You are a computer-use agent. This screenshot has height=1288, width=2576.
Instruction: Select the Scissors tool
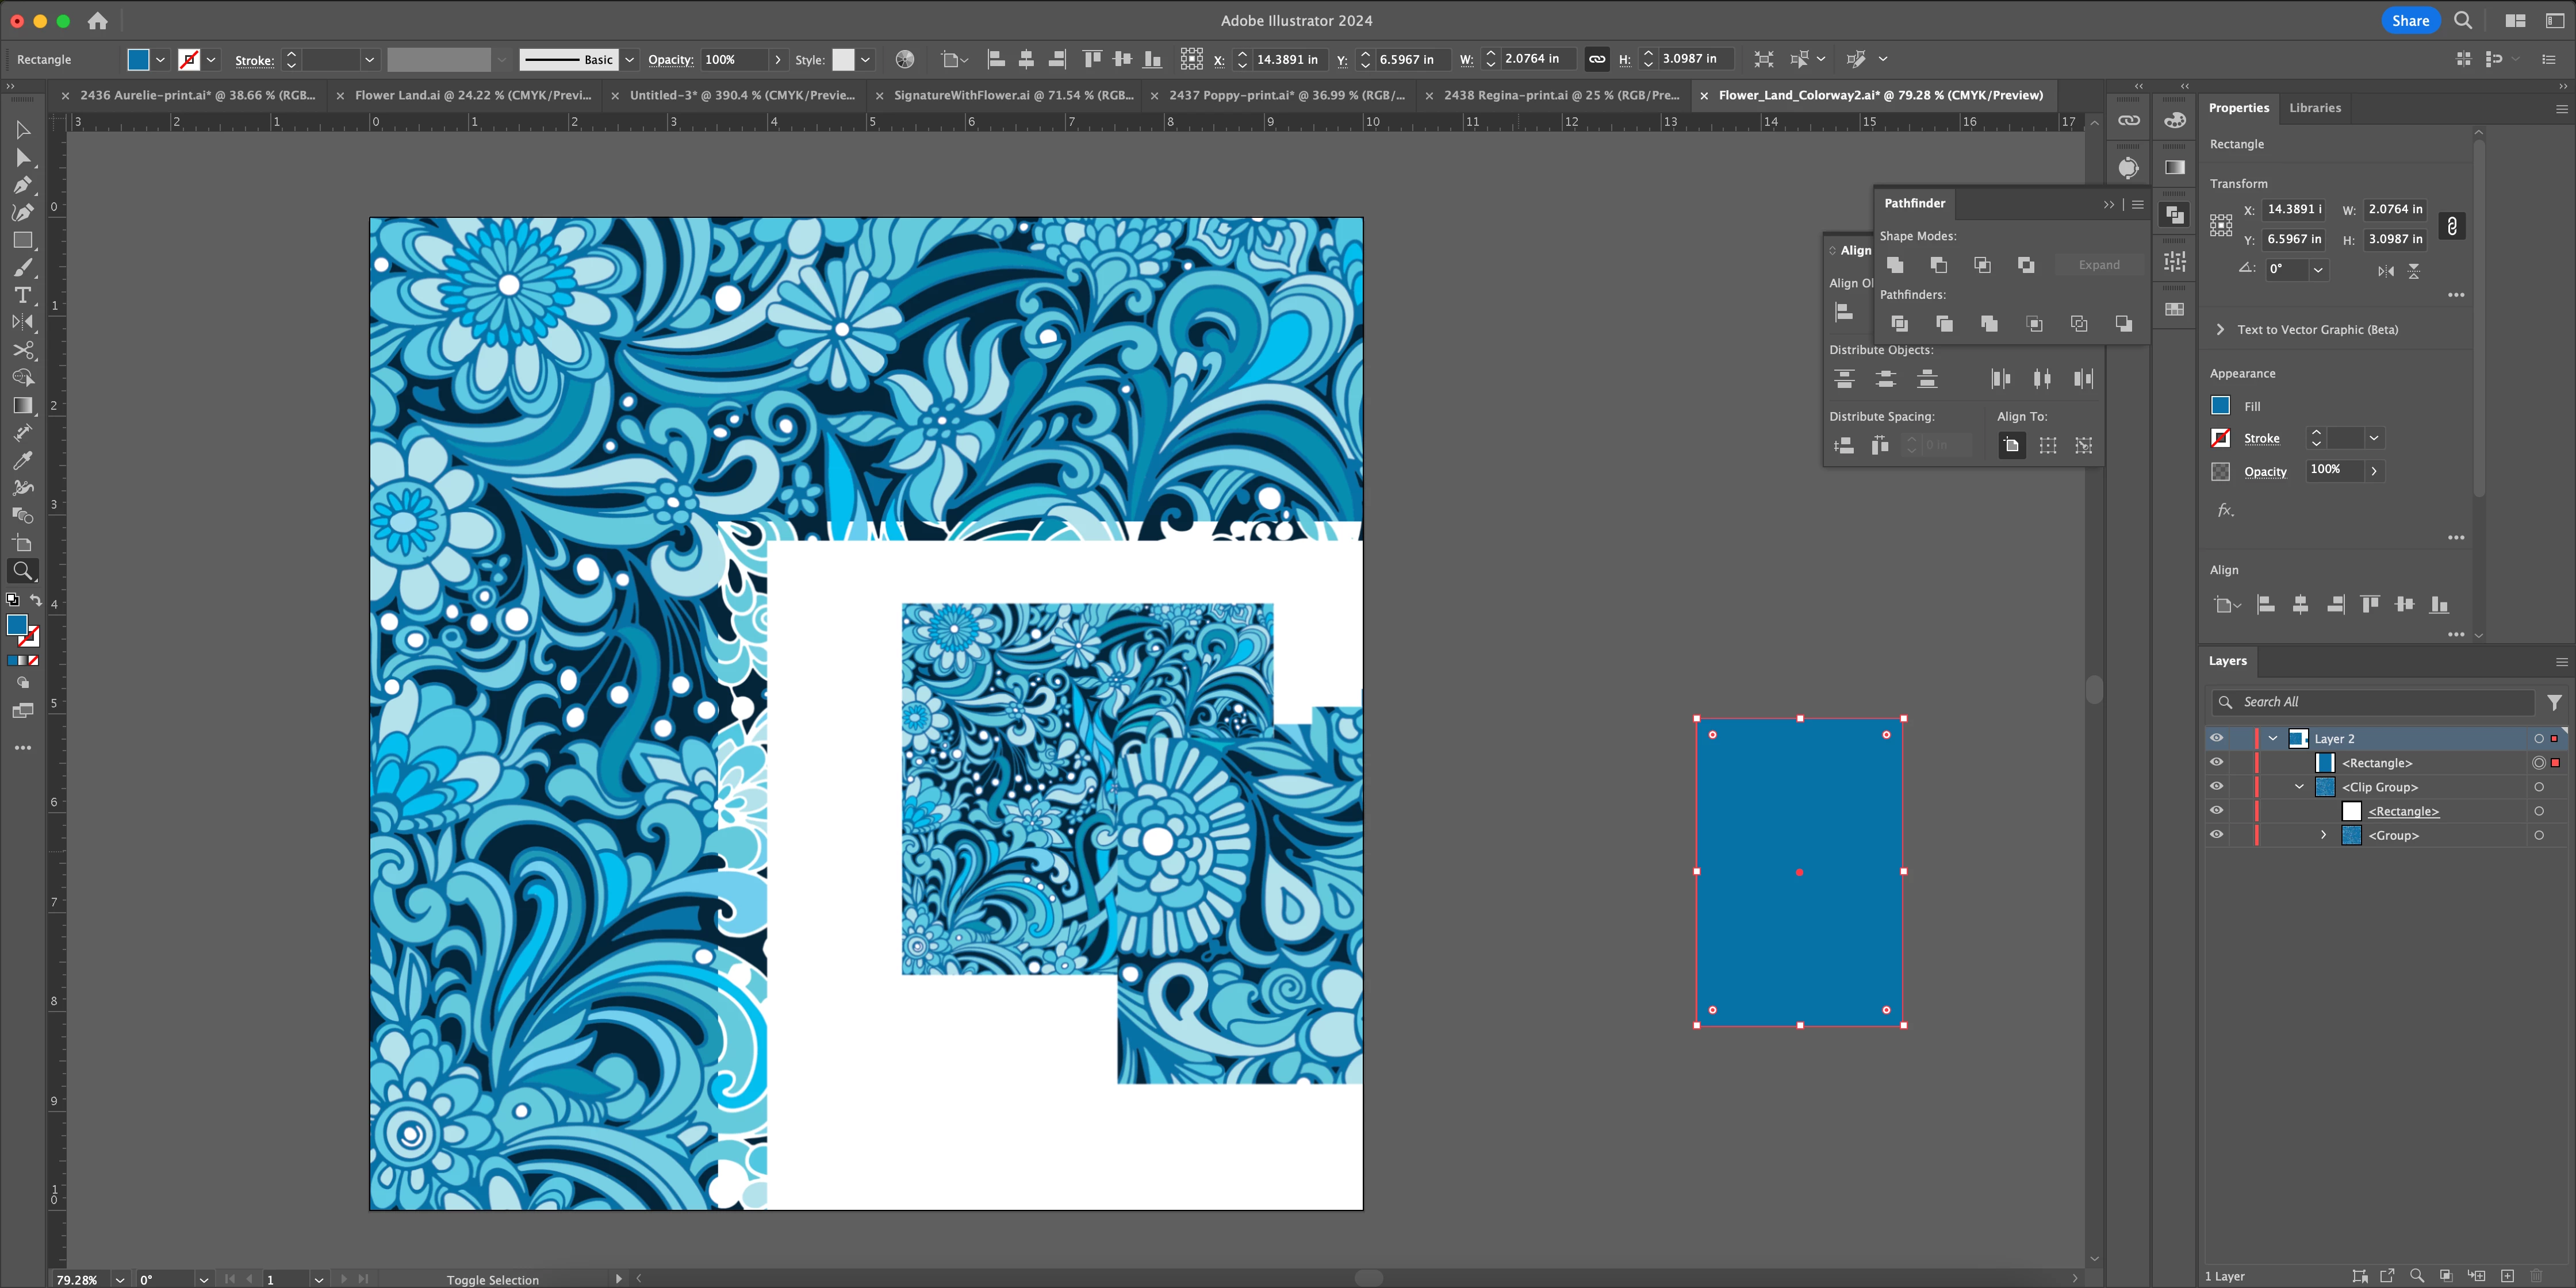pyautogui.click(x=22, y=349)
